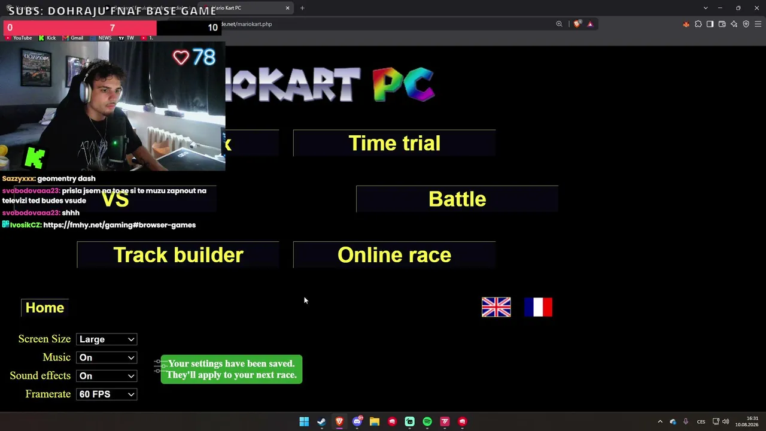This screenshot has height=431, width=766.
Task: Open the YouTube bookmark
Action: pyautogui.click(x=19, y=38)
